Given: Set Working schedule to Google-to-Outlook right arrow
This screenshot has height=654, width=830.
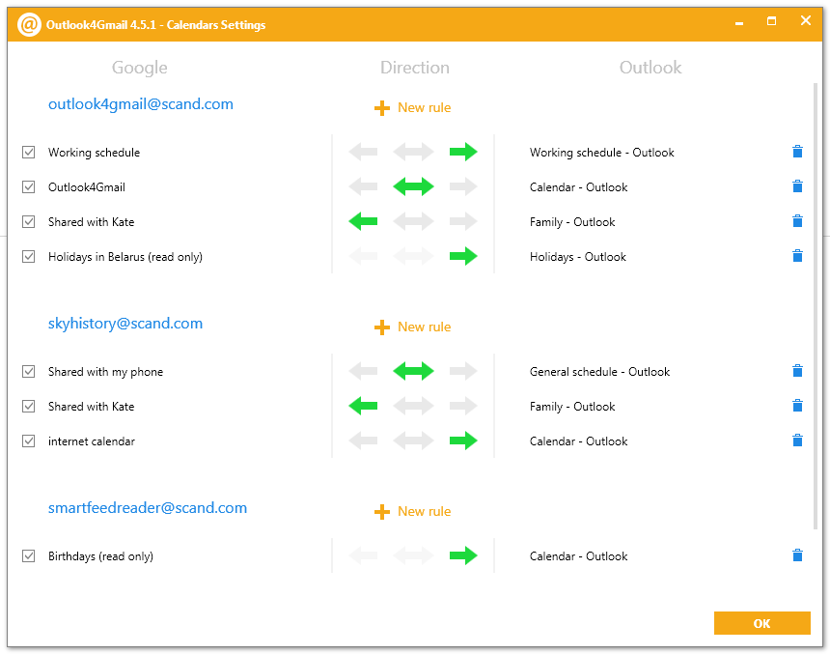Looking at the screenshot, I should point(463,152).
